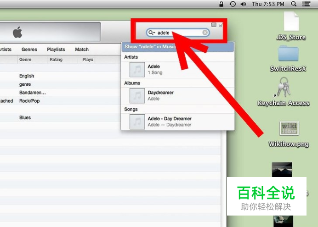This screenshot has width=318, height=227.
Task: Switch to the Match tab
Action: [82, 50]
